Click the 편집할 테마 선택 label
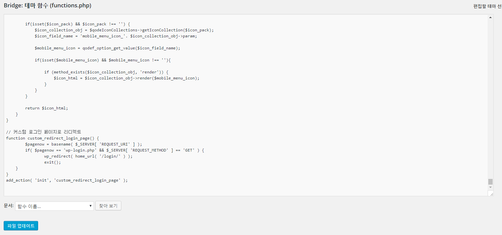This screenshot has width=502, height=235. [x=487, y=6]
